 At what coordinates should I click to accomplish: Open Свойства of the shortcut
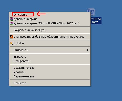point(49,83)
